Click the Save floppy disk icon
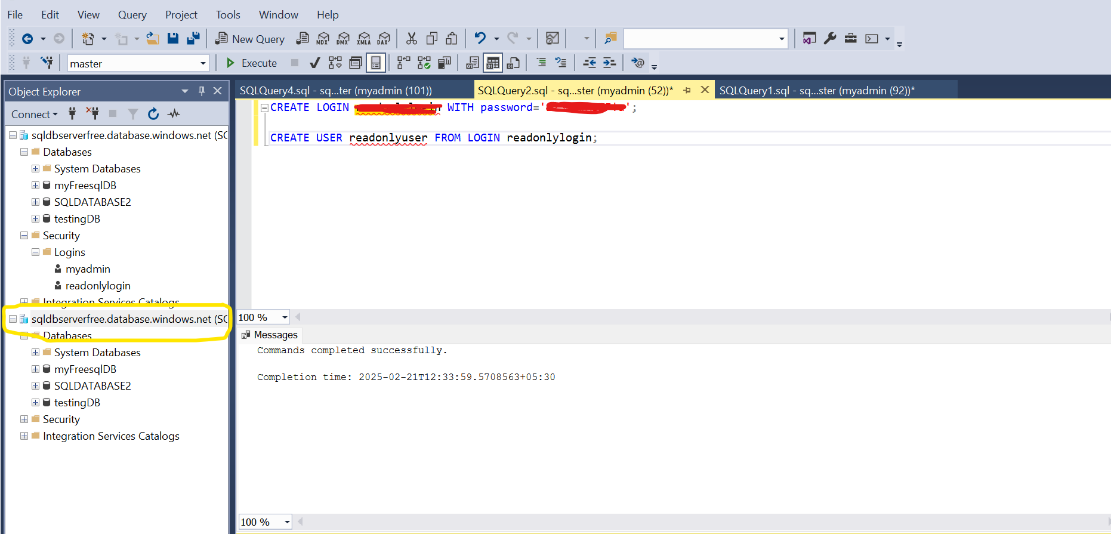Image resolution: width=1111 pixels, height=534 pixels. click(173, 39)
